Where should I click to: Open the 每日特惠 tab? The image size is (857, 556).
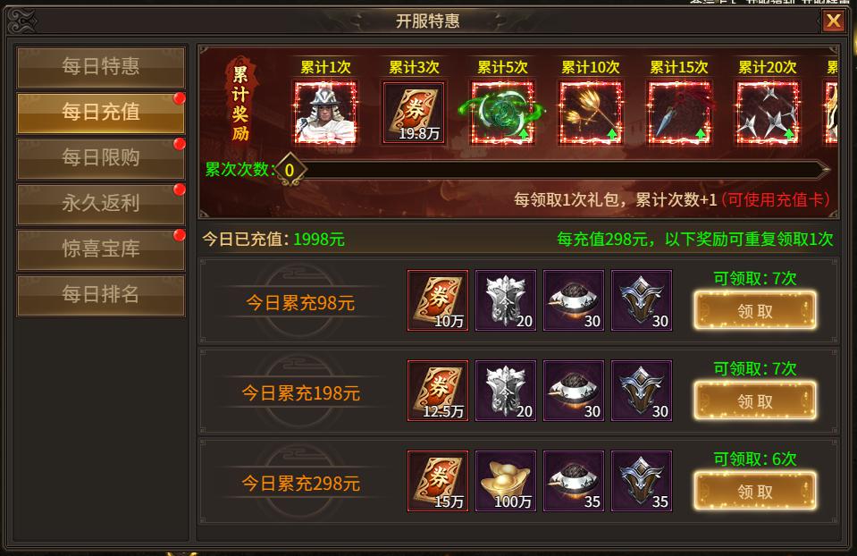pos(101,67)
